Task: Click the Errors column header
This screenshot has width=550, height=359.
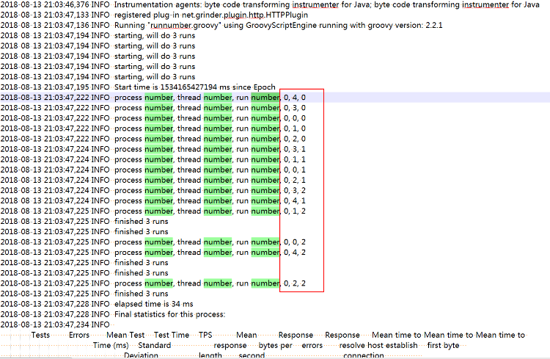Action: (79, 335)
